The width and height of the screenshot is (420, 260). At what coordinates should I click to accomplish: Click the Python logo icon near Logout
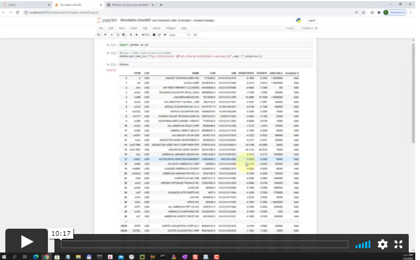pos(298,20)
